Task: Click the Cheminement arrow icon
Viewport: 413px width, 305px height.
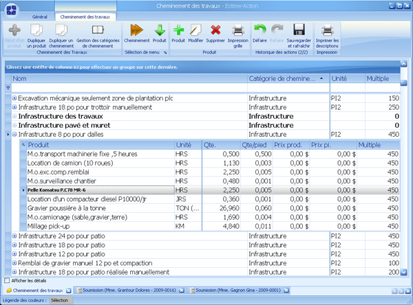Action: (136, 30)
